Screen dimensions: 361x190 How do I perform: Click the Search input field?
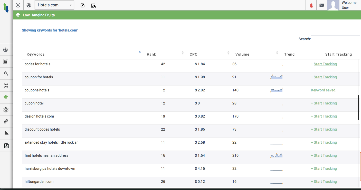coord(335,39)
